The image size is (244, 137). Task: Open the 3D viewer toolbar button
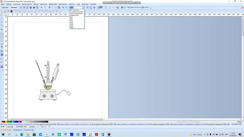click(117, 8)
